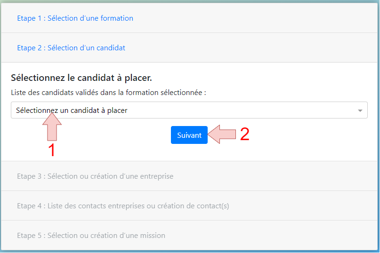Select Etape 4 Liste des contacts entreprises

tap(123, 206)
